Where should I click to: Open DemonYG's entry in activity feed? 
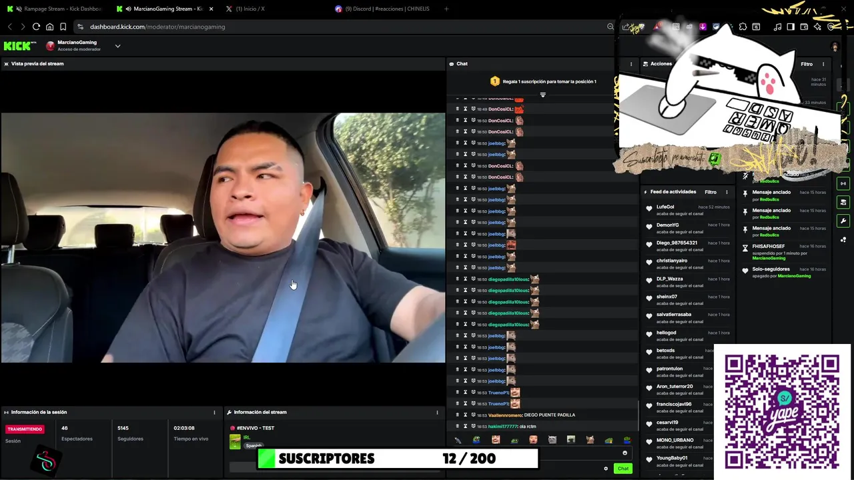point(667,225)
